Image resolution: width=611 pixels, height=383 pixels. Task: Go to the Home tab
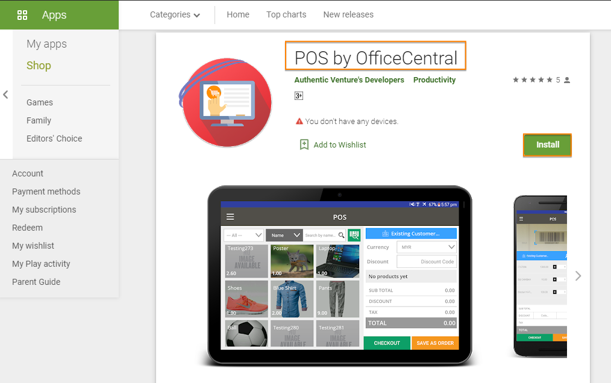tap(237, 15)
